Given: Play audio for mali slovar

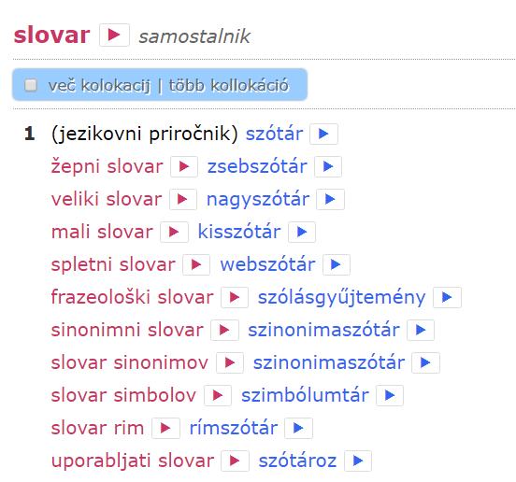Looking at the screenshot, I should (x=174, y=232).
